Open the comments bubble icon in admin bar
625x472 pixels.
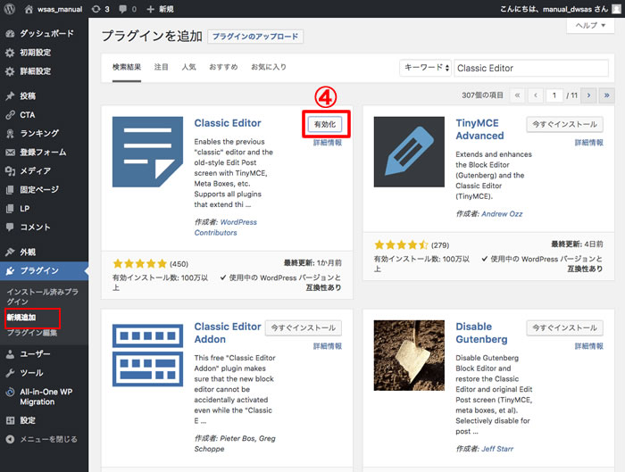[x=124, y=9]
